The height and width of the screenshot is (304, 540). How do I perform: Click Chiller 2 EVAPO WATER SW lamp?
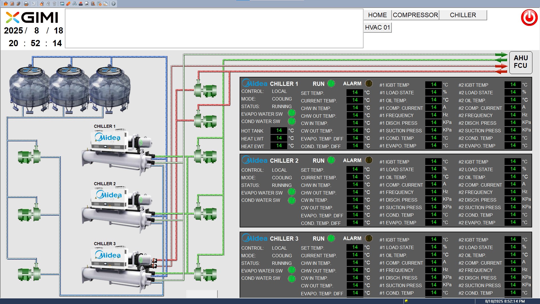point(292,192)
